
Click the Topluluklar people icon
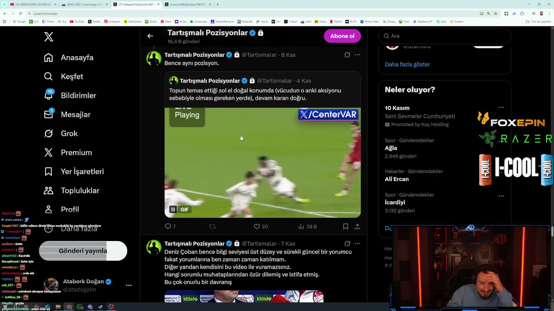pos(48,190)
